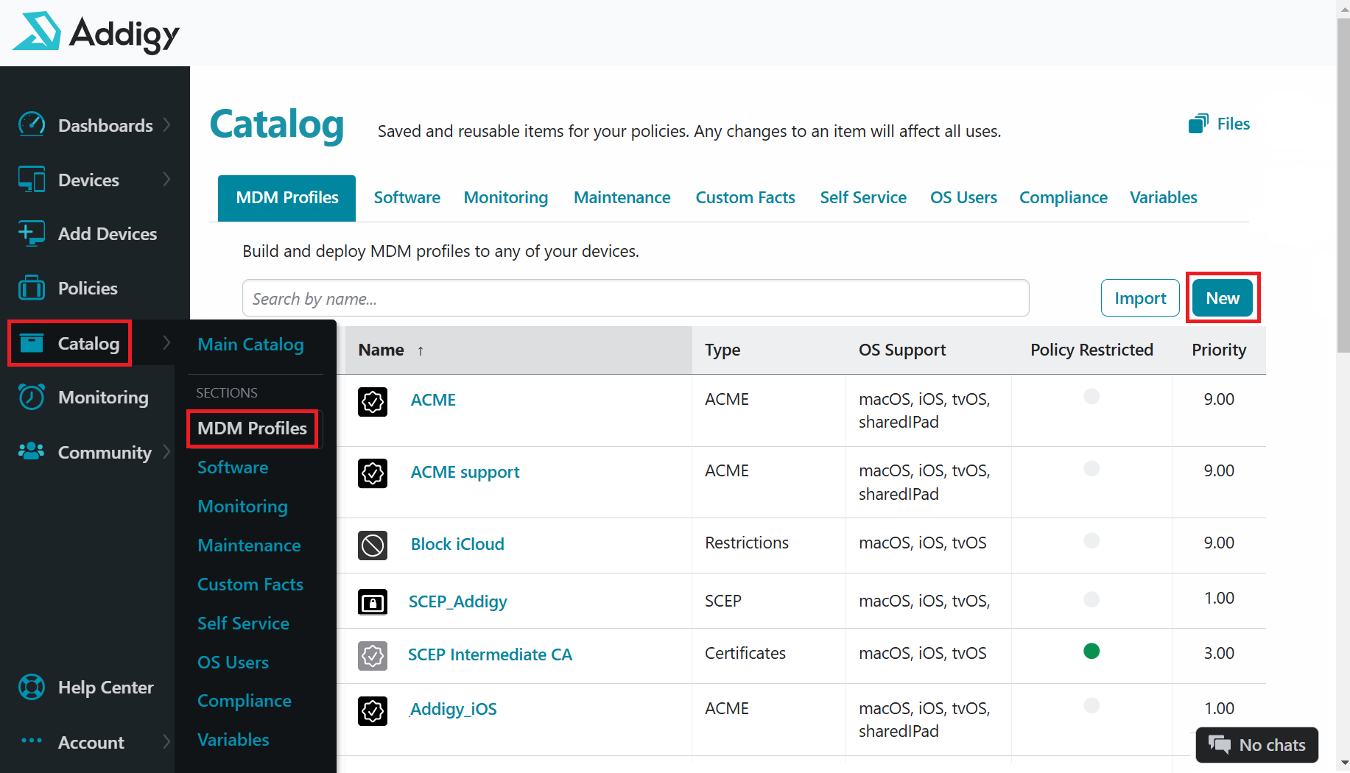The image size is (1350, 773).
Task: Open the SCEP Intermediate CA link
Action: point(490,654)
